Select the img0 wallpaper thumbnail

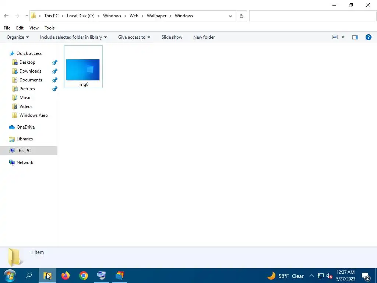pos(83,67)
